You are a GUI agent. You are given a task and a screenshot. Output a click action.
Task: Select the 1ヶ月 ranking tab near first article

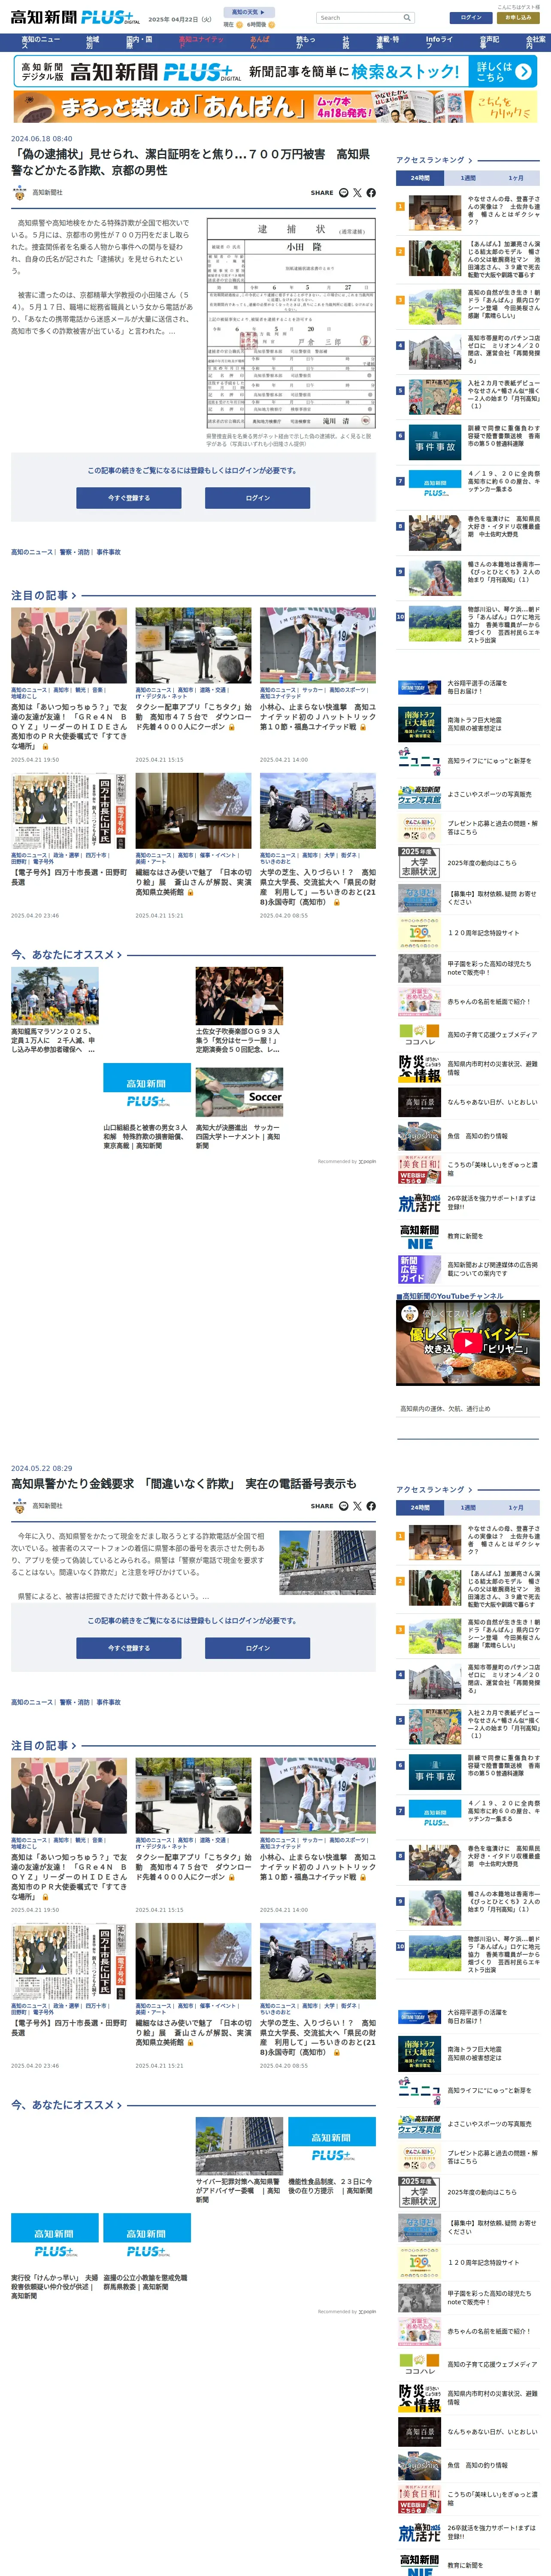tap(516, 178)
